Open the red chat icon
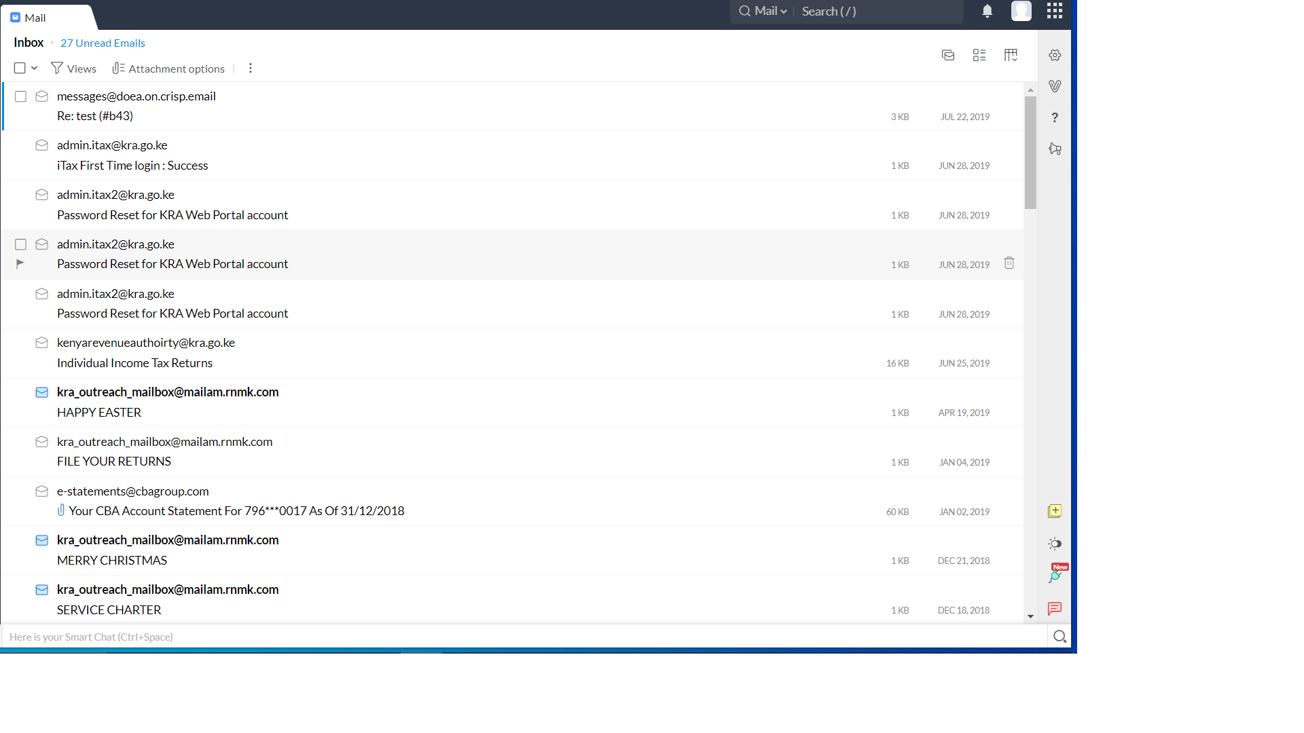The width and height of the screenshot is (1304, 733). pos(1055,609)
